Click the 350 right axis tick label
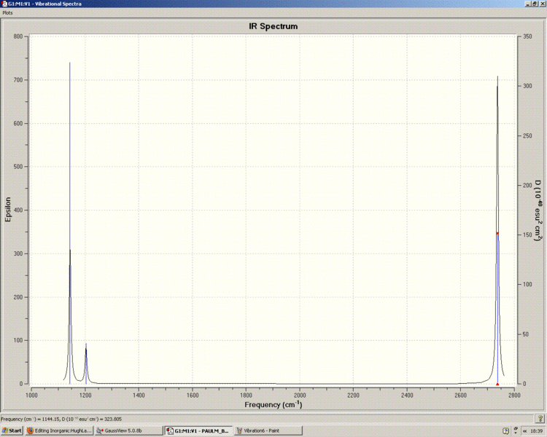The height and width of the screenshot is (437, 547). [x=527, y=36]
